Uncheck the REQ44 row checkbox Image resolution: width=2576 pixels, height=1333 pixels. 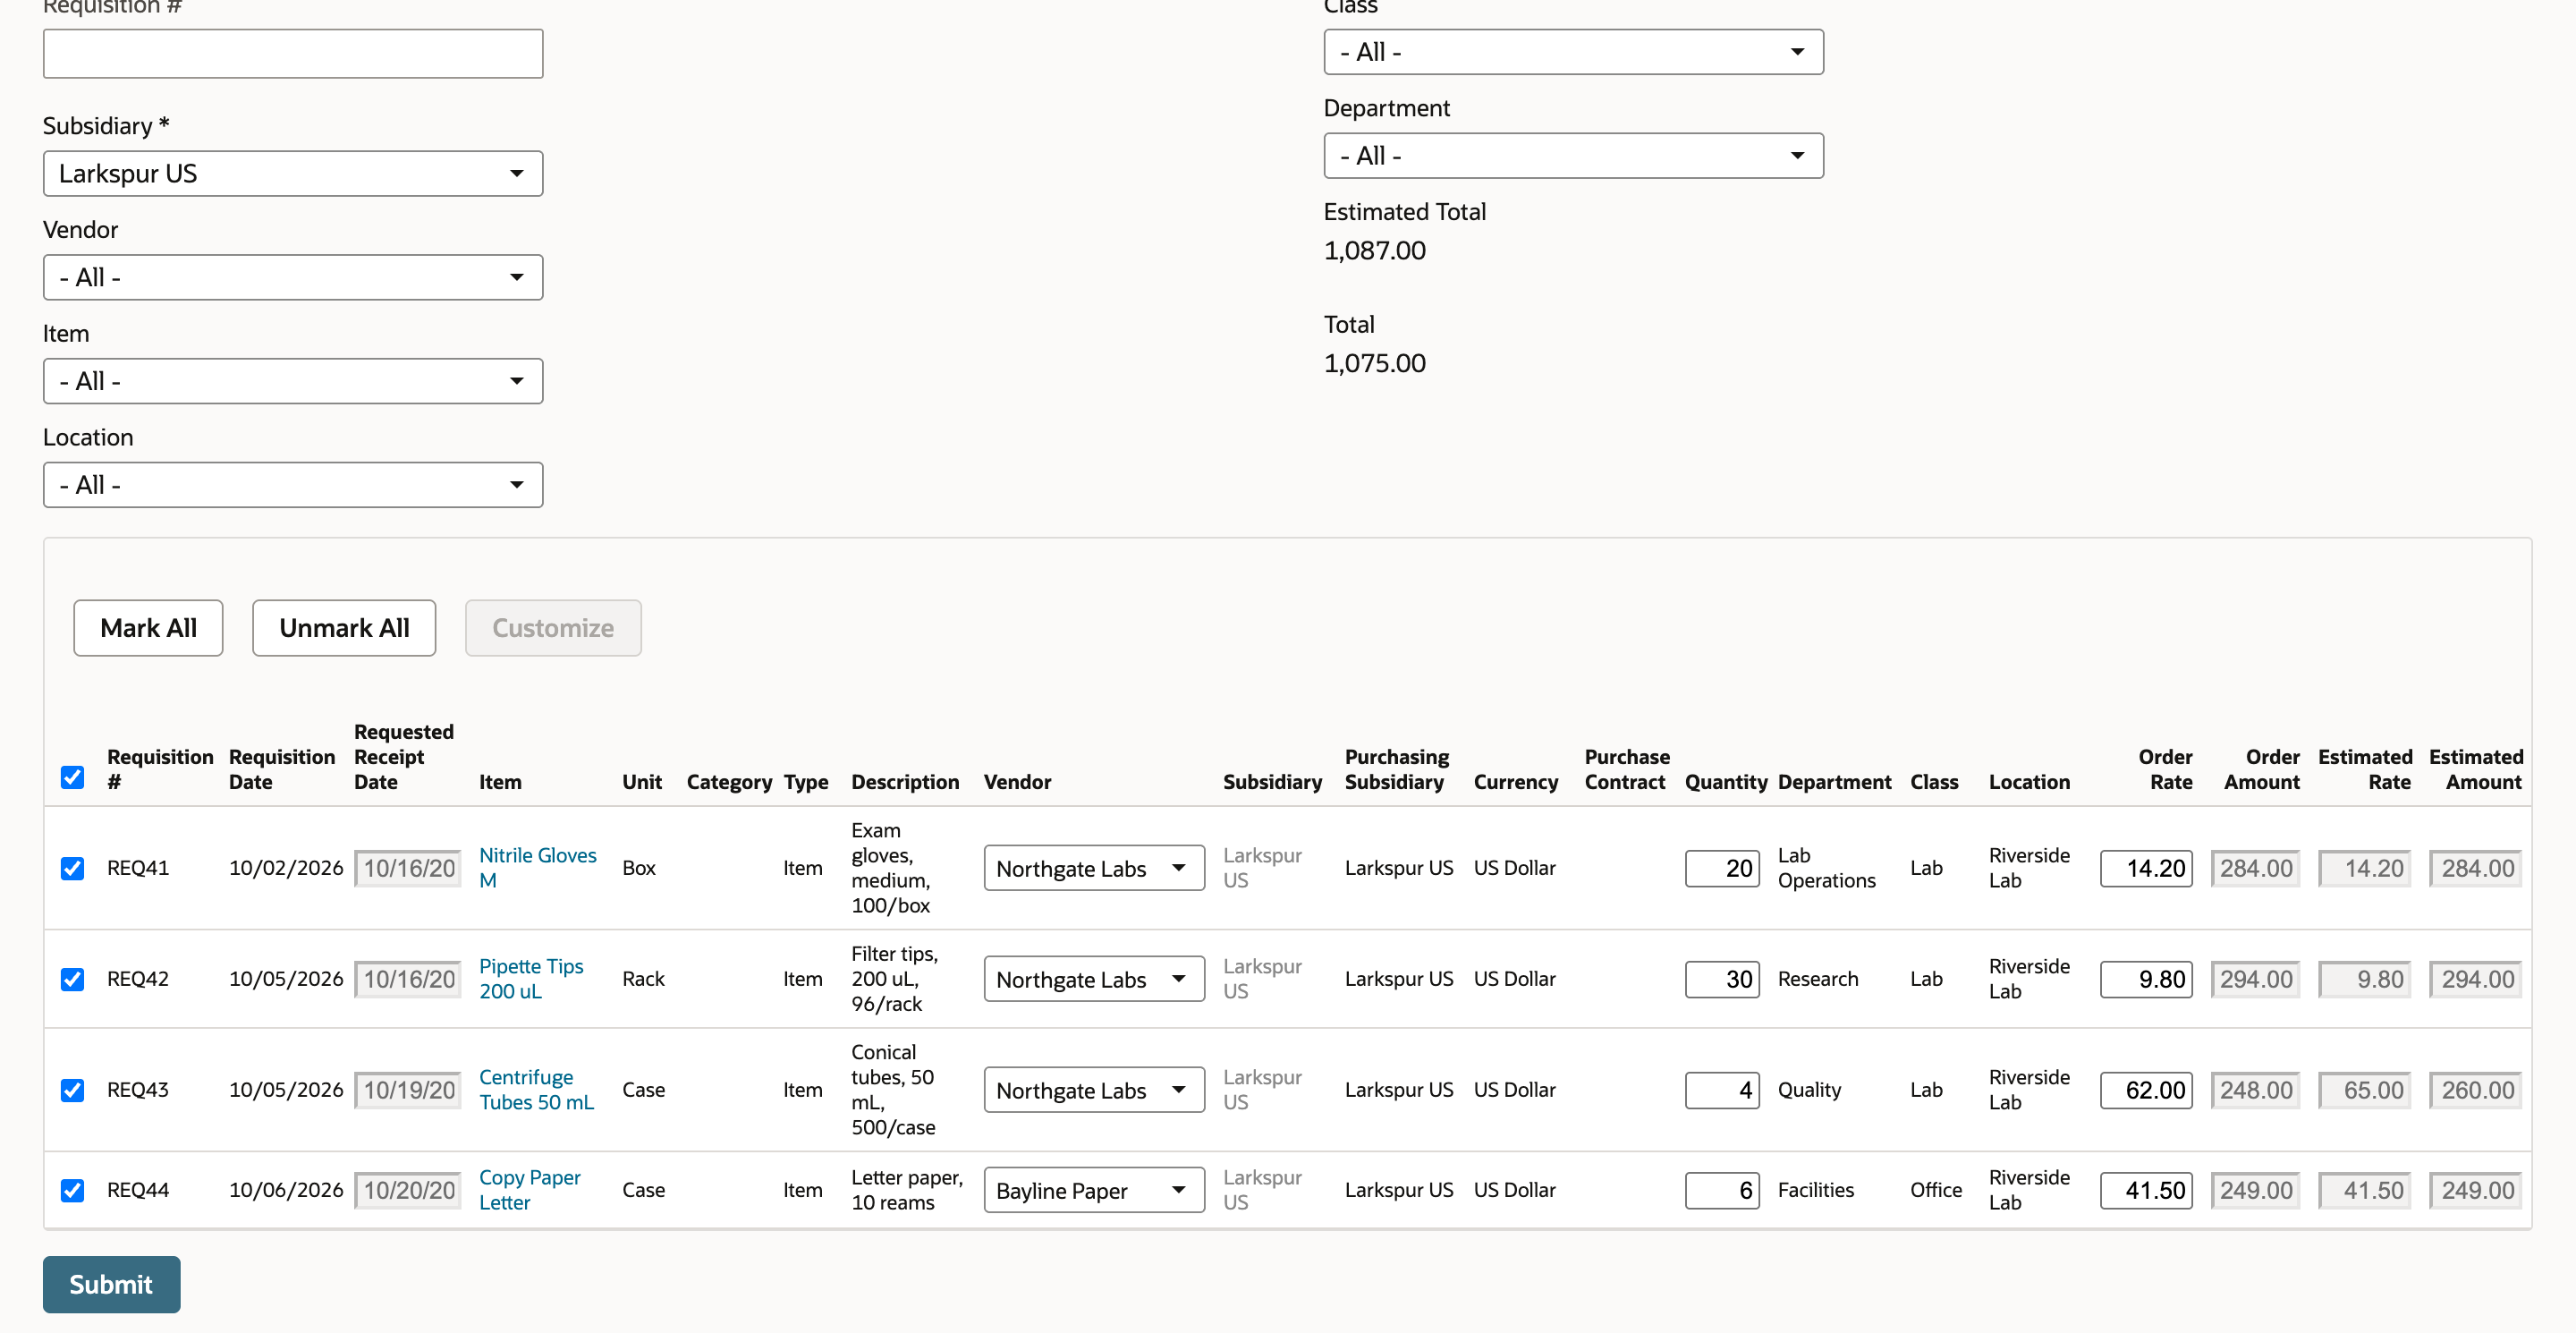pos(72,1190)
